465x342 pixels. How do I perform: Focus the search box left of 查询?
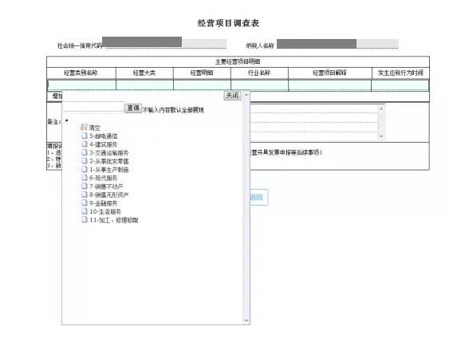coord(93,108)
